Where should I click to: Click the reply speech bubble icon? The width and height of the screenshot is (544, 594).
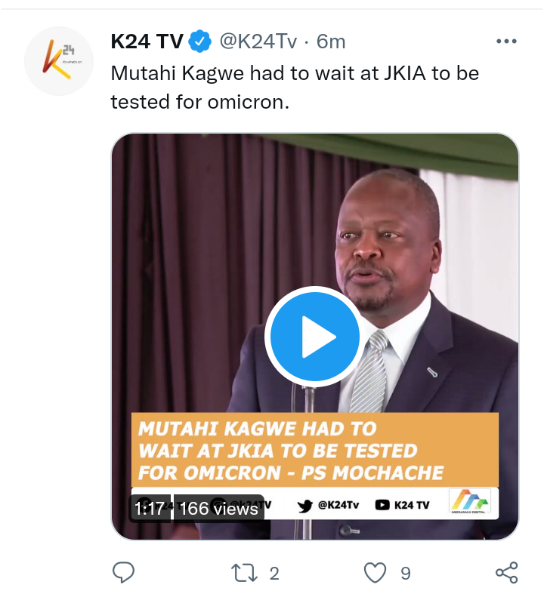[x=124, y=572]
